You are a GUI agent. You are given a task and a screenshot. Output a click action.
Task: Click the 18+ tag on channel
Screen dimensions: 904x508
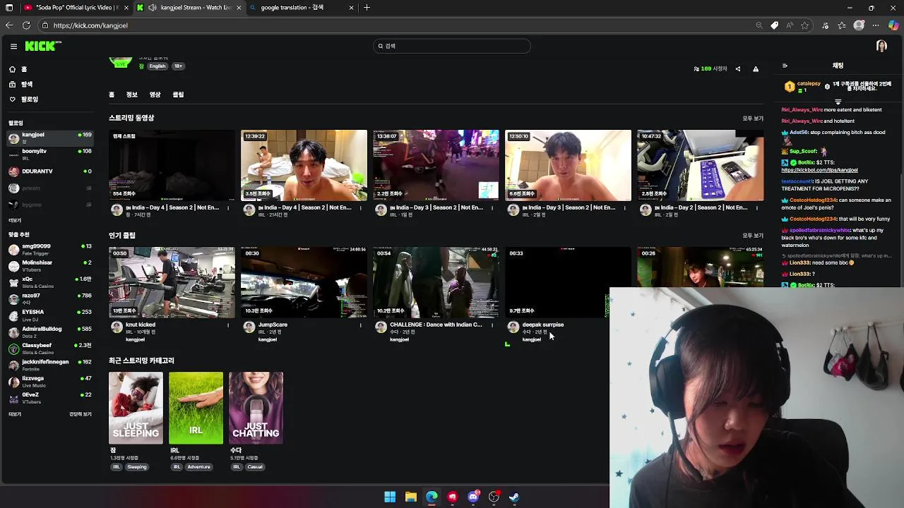(178, 66)
